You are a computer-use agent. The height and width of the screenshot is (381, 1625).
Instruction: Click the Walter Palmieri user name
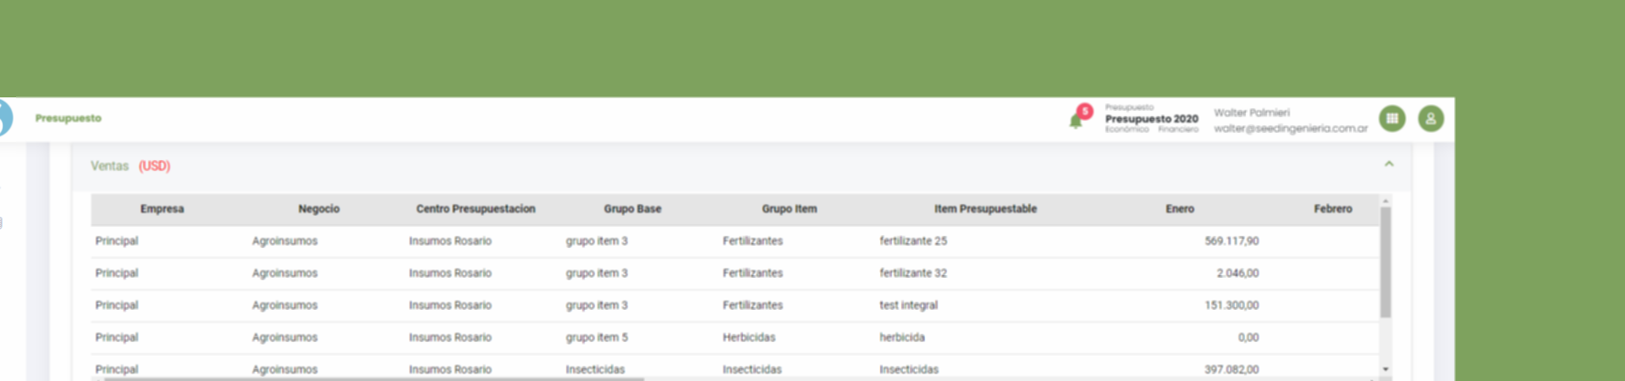pyautogui.click(x=1252, y=113)
